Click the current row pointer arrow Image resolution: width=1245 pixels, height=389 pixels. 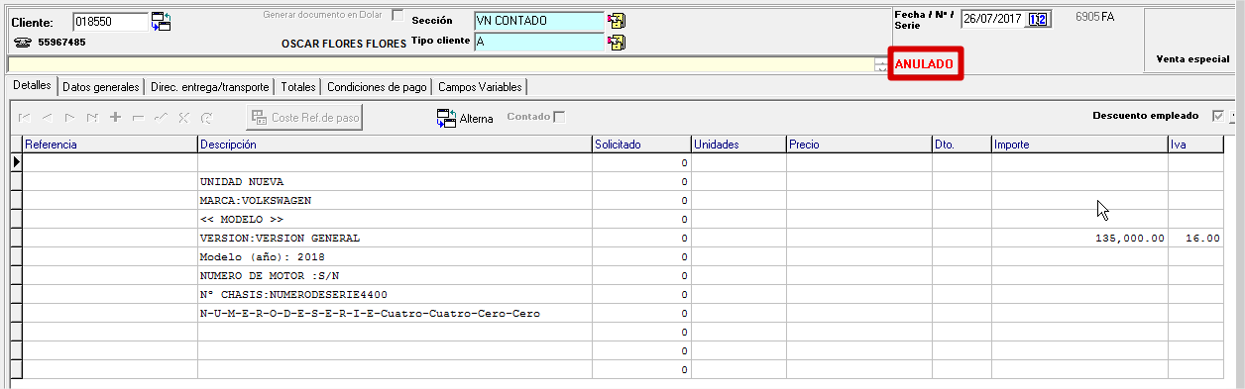[16, 161]
